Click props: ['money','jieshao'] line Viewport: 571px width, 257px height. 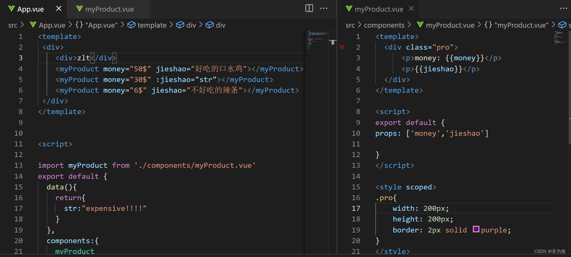click(x=432, y=133)
